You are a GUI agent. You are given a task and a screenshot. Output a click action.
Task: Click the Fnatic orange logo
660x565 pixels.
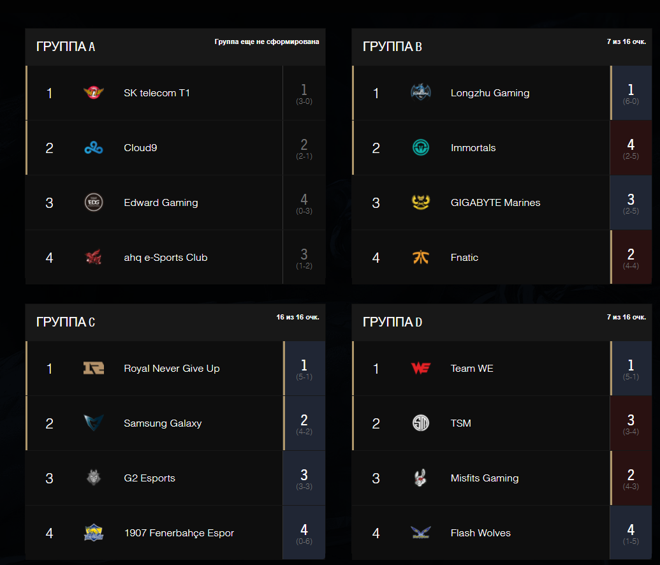point(420,257)
